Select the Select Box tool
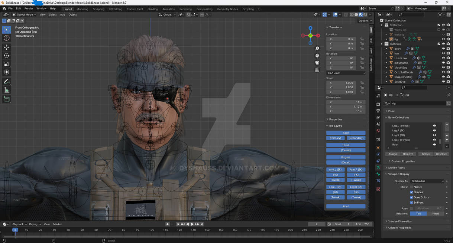 pyautogui.click(x=7, y=30)
